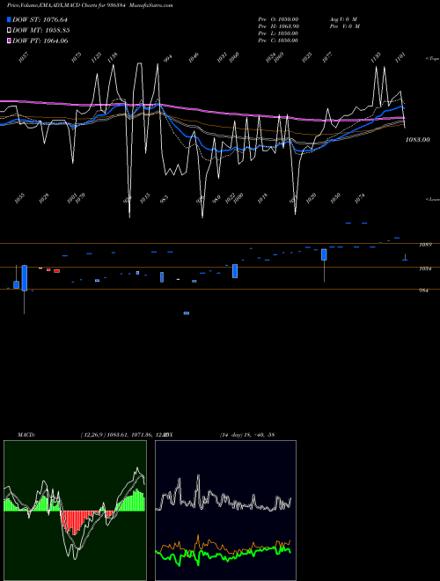Click the Lows marker label at right

(433, 199)
